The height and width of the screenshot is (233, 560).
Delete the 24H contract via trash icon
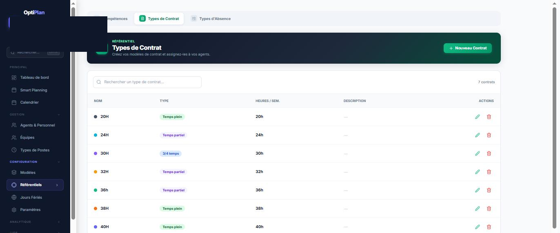click(489, 135)
